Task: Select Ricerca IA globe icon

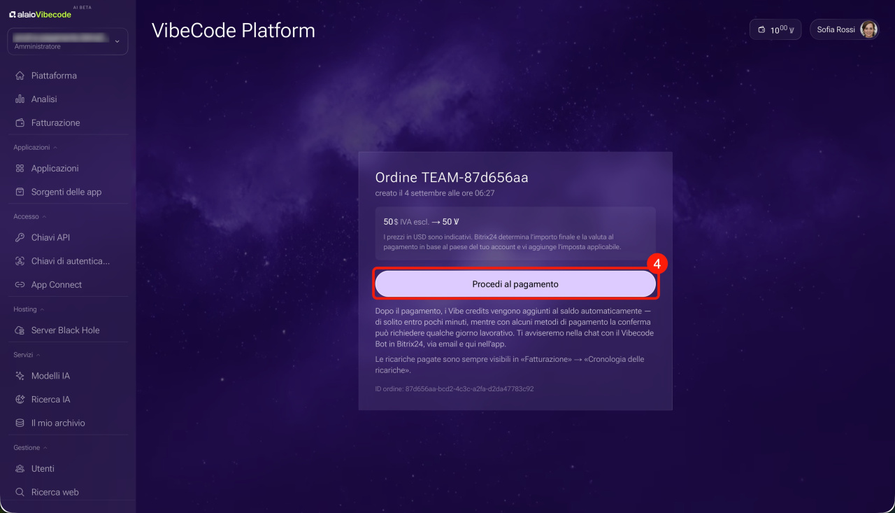Action: click(20, 400)
